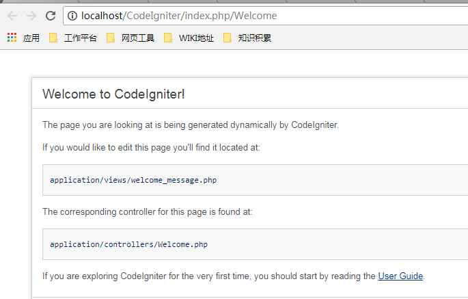This screenshot has height=299, width=468.
Task: Click the site info icon in address bar
Action: click(x=72, y=16)
